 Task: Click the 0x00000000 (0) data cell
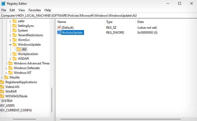147,33
